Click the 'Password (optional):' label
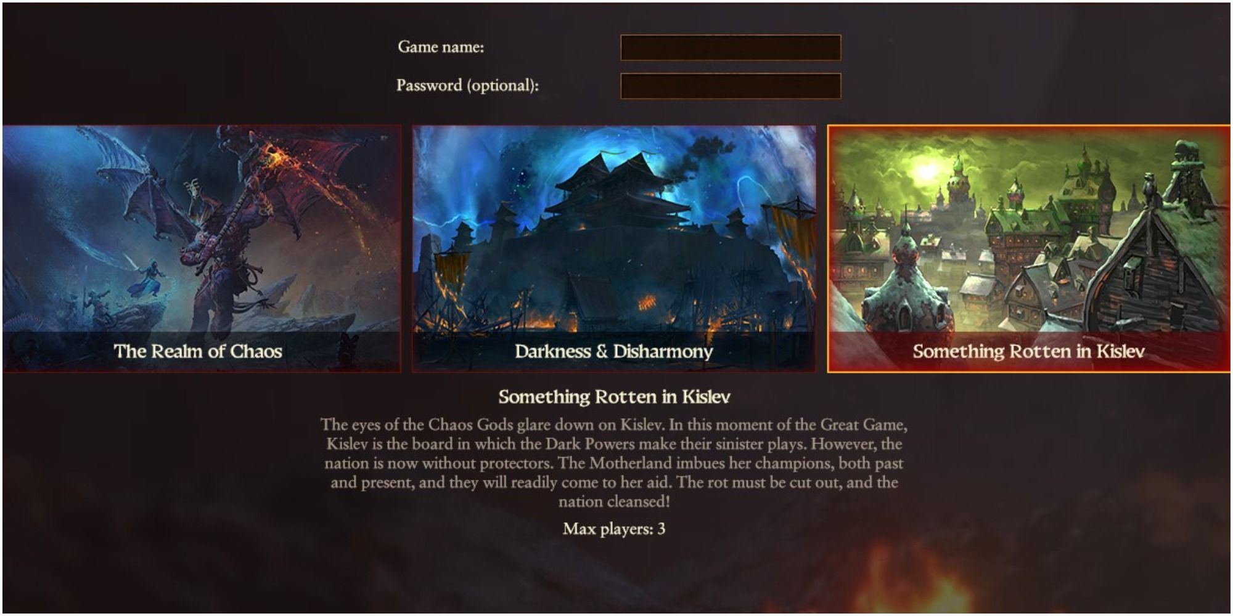 pyautogui.click(x=467, y=85)
